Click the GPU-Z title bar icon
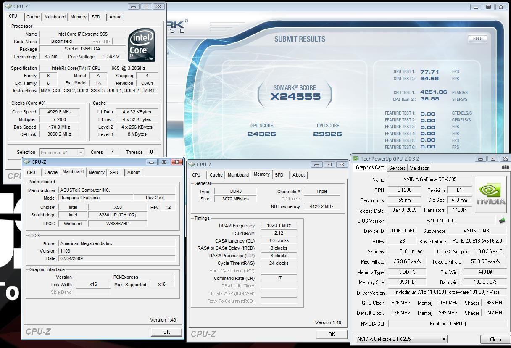The height and width of the screenshot is (348, 511). (356, 158)
